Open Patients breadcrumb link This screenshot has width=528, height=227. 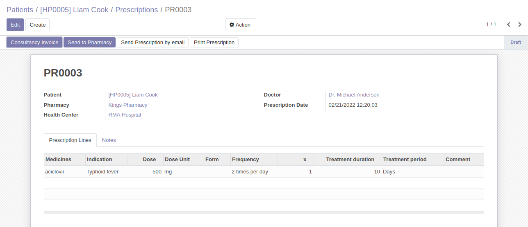20,10
